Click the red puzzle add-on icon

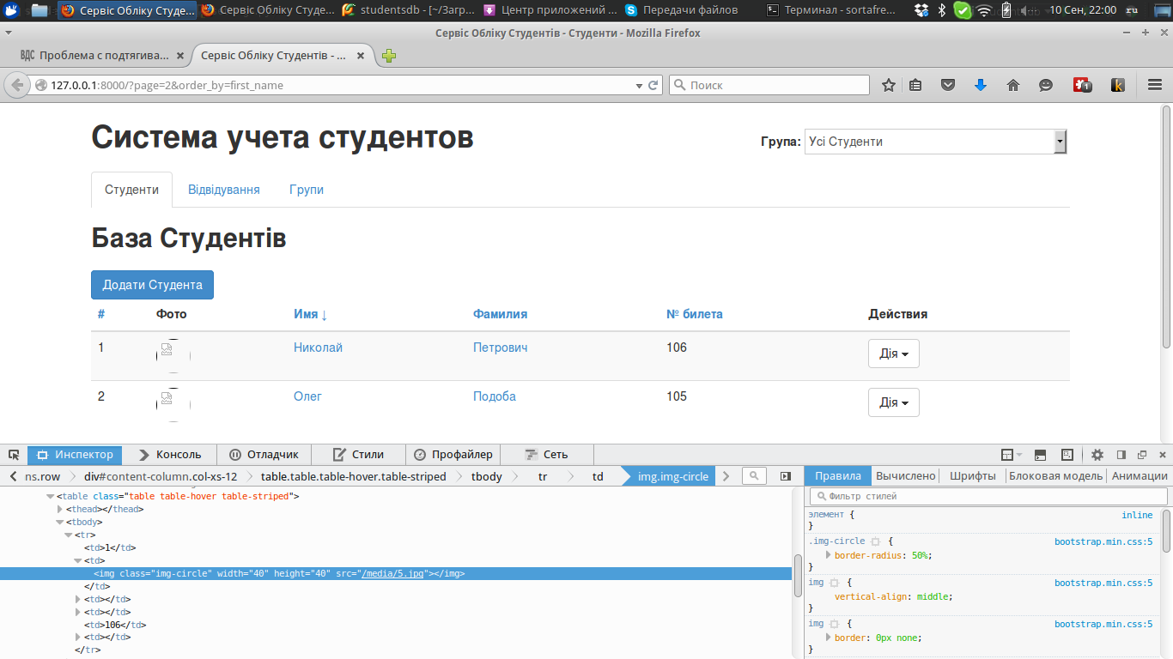(1082, 85)
